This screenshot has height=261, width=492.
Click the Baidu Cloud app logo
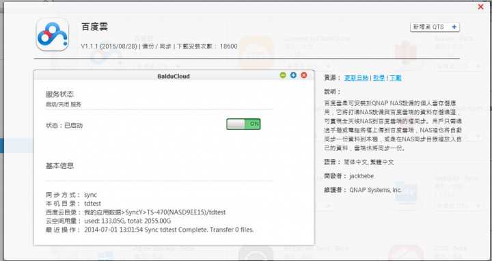53,34
